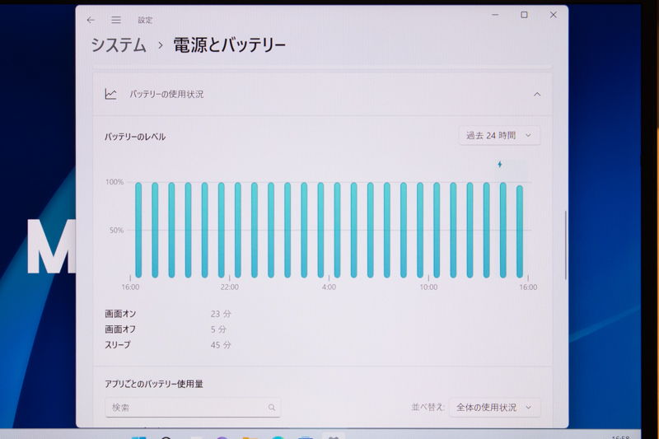Collapse the バッテリーの使用状況 section chevron

537,94
